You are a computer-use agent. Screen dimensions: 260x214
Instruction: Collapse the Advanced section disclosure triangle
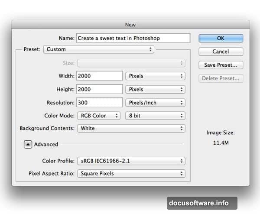(28, 144)
